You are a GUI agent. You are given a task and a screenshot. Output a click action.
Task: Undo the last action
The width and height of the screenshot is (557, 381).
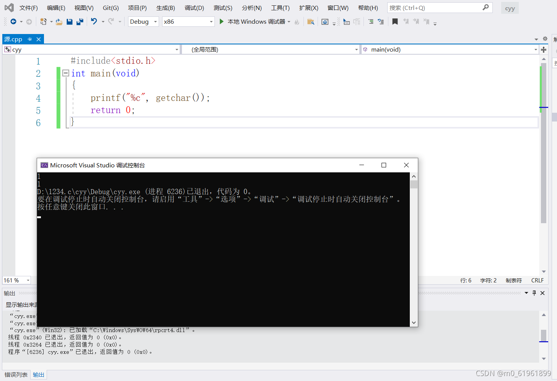pos(94,21)
